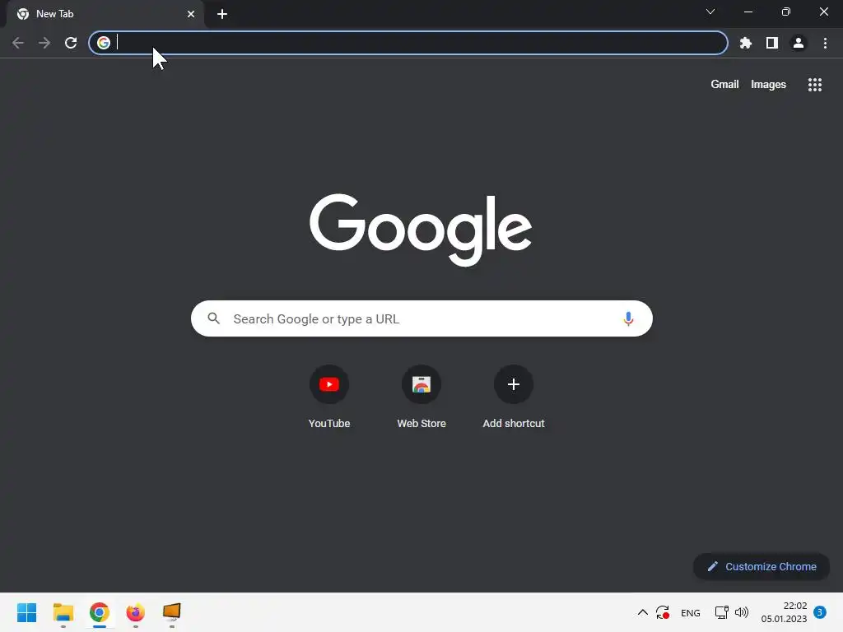Click the Search Google or type a URL box
The width and height of the screenshot is (843, 632).
(421, 318)
